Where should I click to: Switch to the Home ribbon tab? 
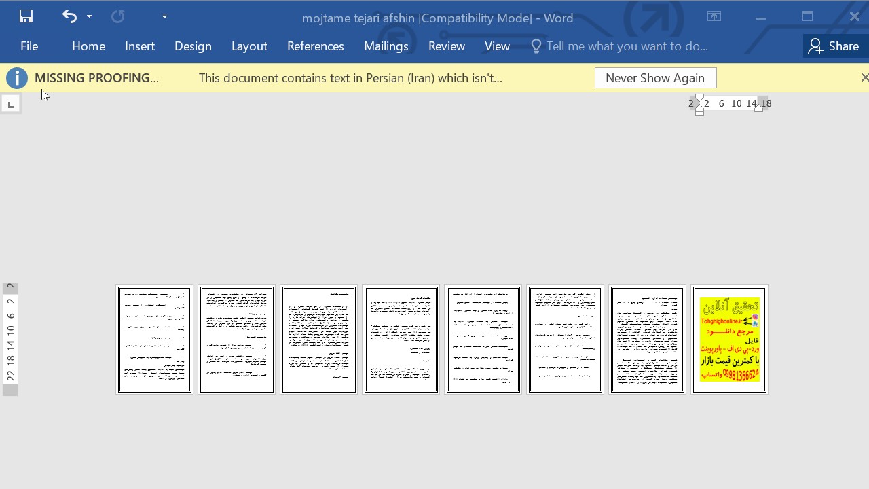(88, 46)
